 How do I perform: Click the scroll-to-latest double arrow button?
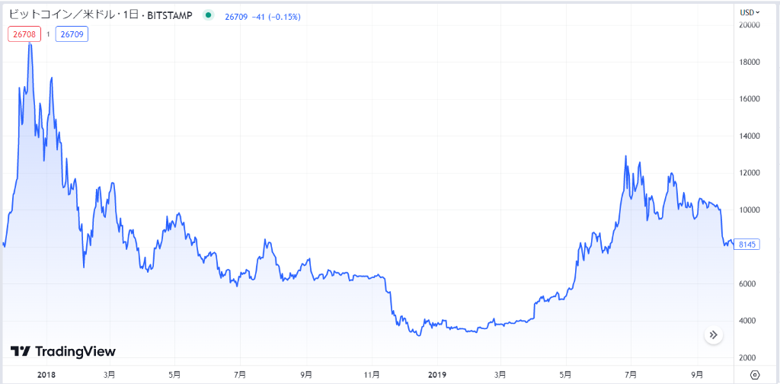pyautogui.click(x=713, y=335)
